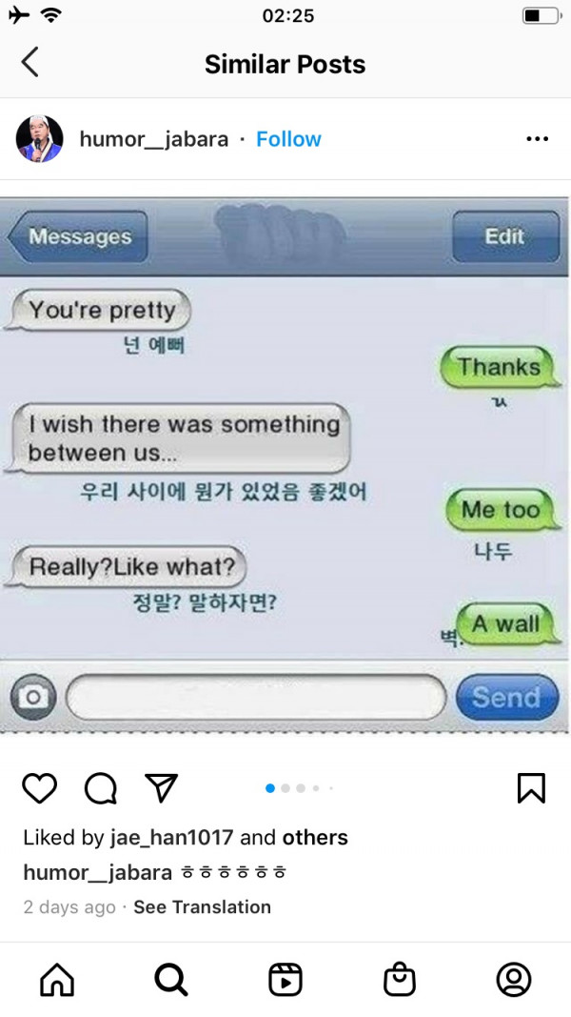The width and height of the screenshot is (571, 1017).
Task: Open the Profile tab
Action: [x=514, y=980]
